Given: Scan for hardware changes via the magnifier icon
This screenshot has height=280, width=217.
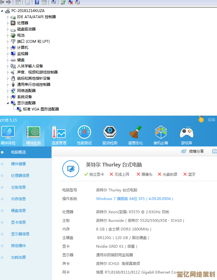Looking at the screenshot, I should [x=54, y=2].
